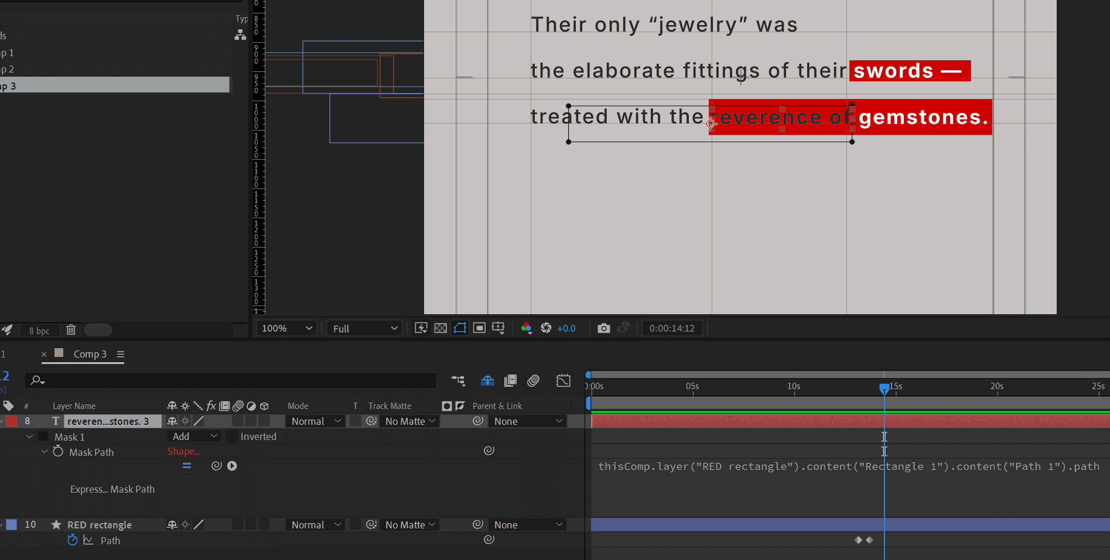Click blue label swatch of layer 10
Screen dimensions: 1110x560
coord(11,525)
